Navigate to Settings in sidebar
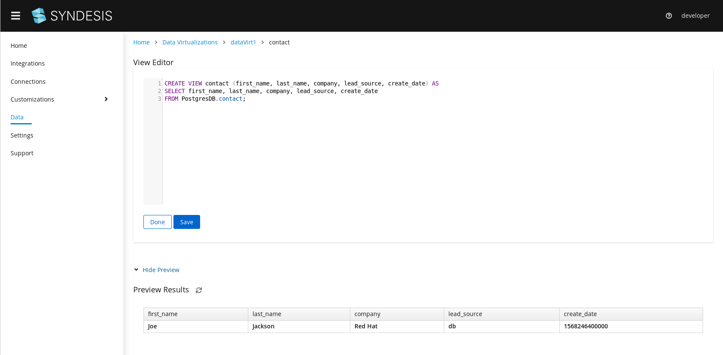The image size is (723, 355). pyautogui.click(x=22, y=135)
